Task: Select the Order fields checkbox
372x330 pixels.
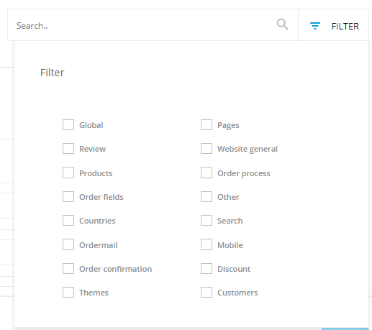Action: tap(68, 197)
